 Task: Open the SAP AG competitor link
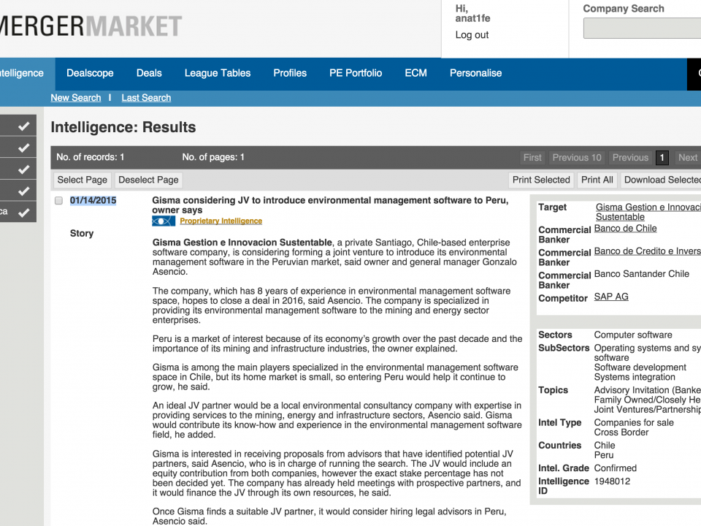coord(611,297)
